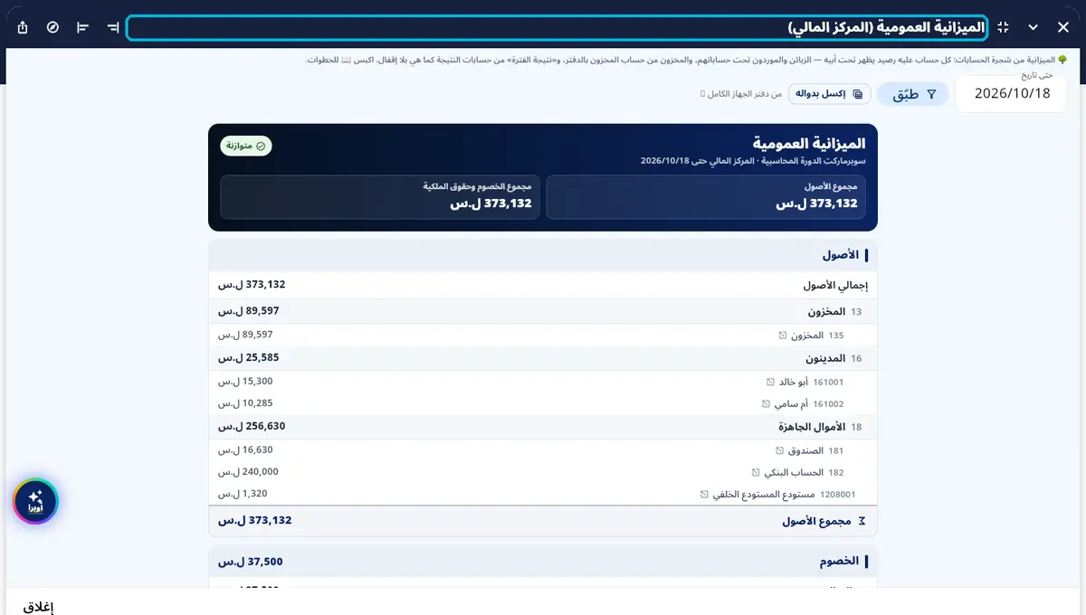Click the إكسل بدواله export button
The height and width of the screenshot is (615, 1086).
[x=830, y=94]
